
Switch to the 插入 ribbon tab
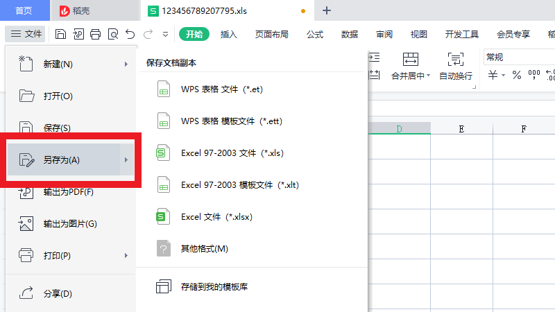(229, 35)
